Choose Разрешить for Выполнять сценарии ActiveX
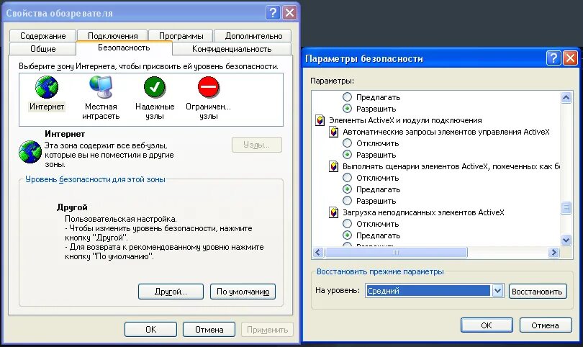Image resolution: width=583 pixels, height=347 pixels. (x=347, y=201)
